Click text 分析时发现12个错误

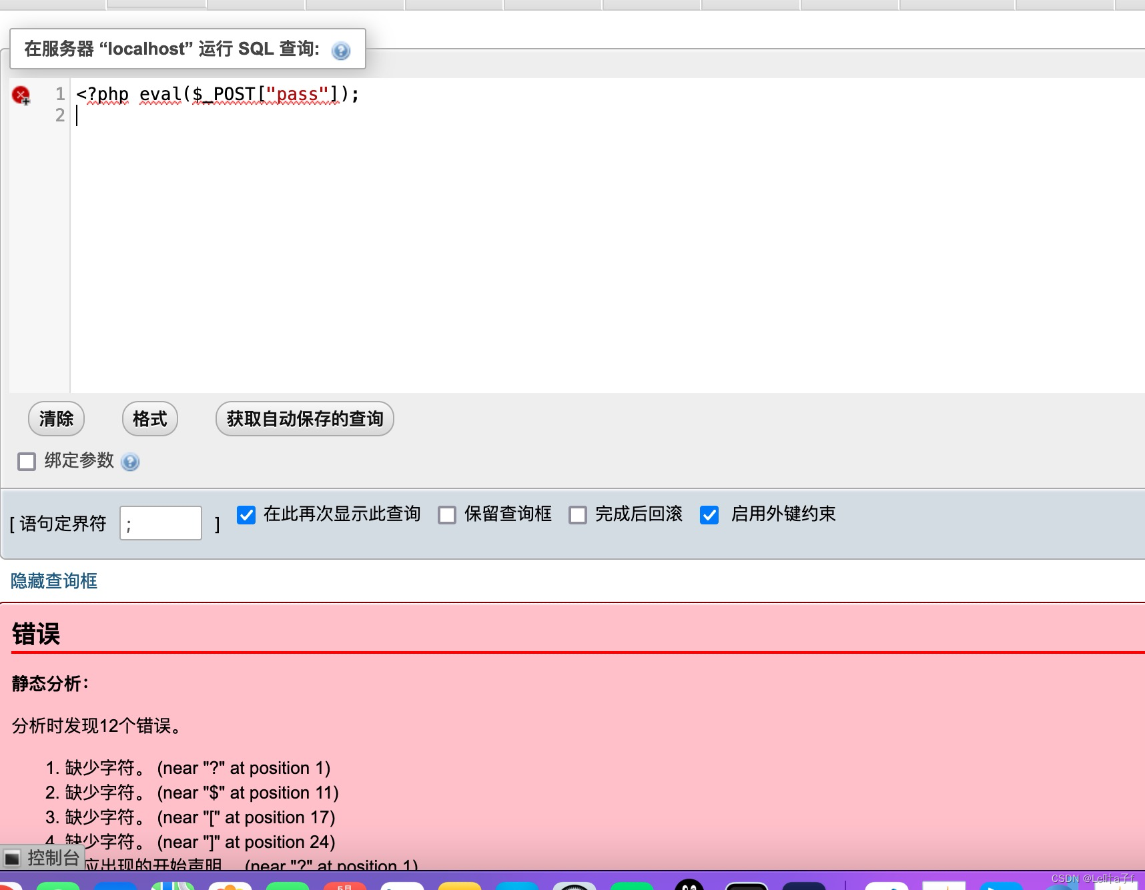click(x=97, y=726)
